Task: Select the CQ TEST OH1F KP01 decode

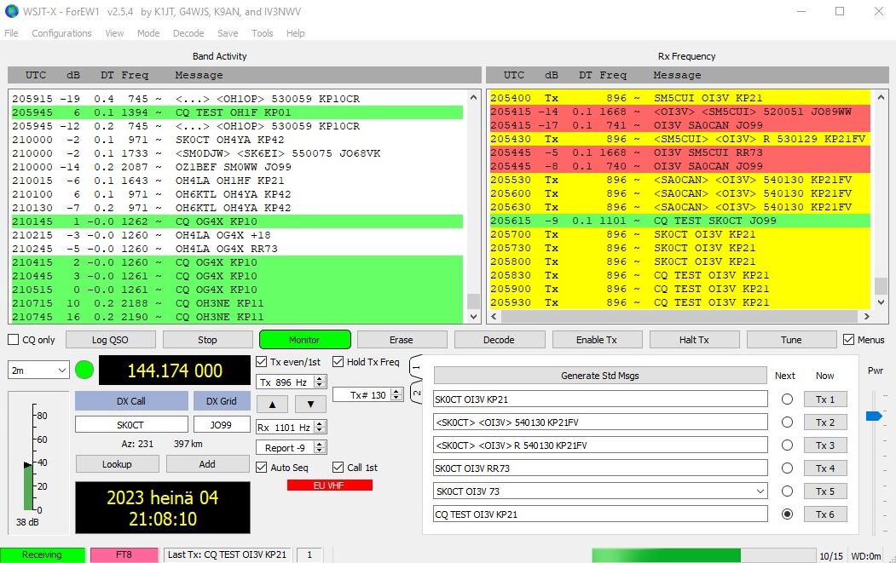Action: (237, 112)
